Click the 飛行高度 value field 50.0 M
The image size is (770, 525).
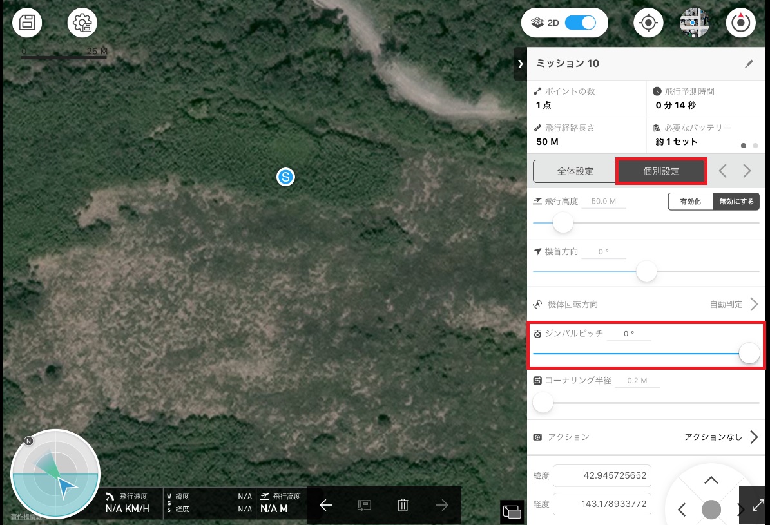tap(604, 202)
